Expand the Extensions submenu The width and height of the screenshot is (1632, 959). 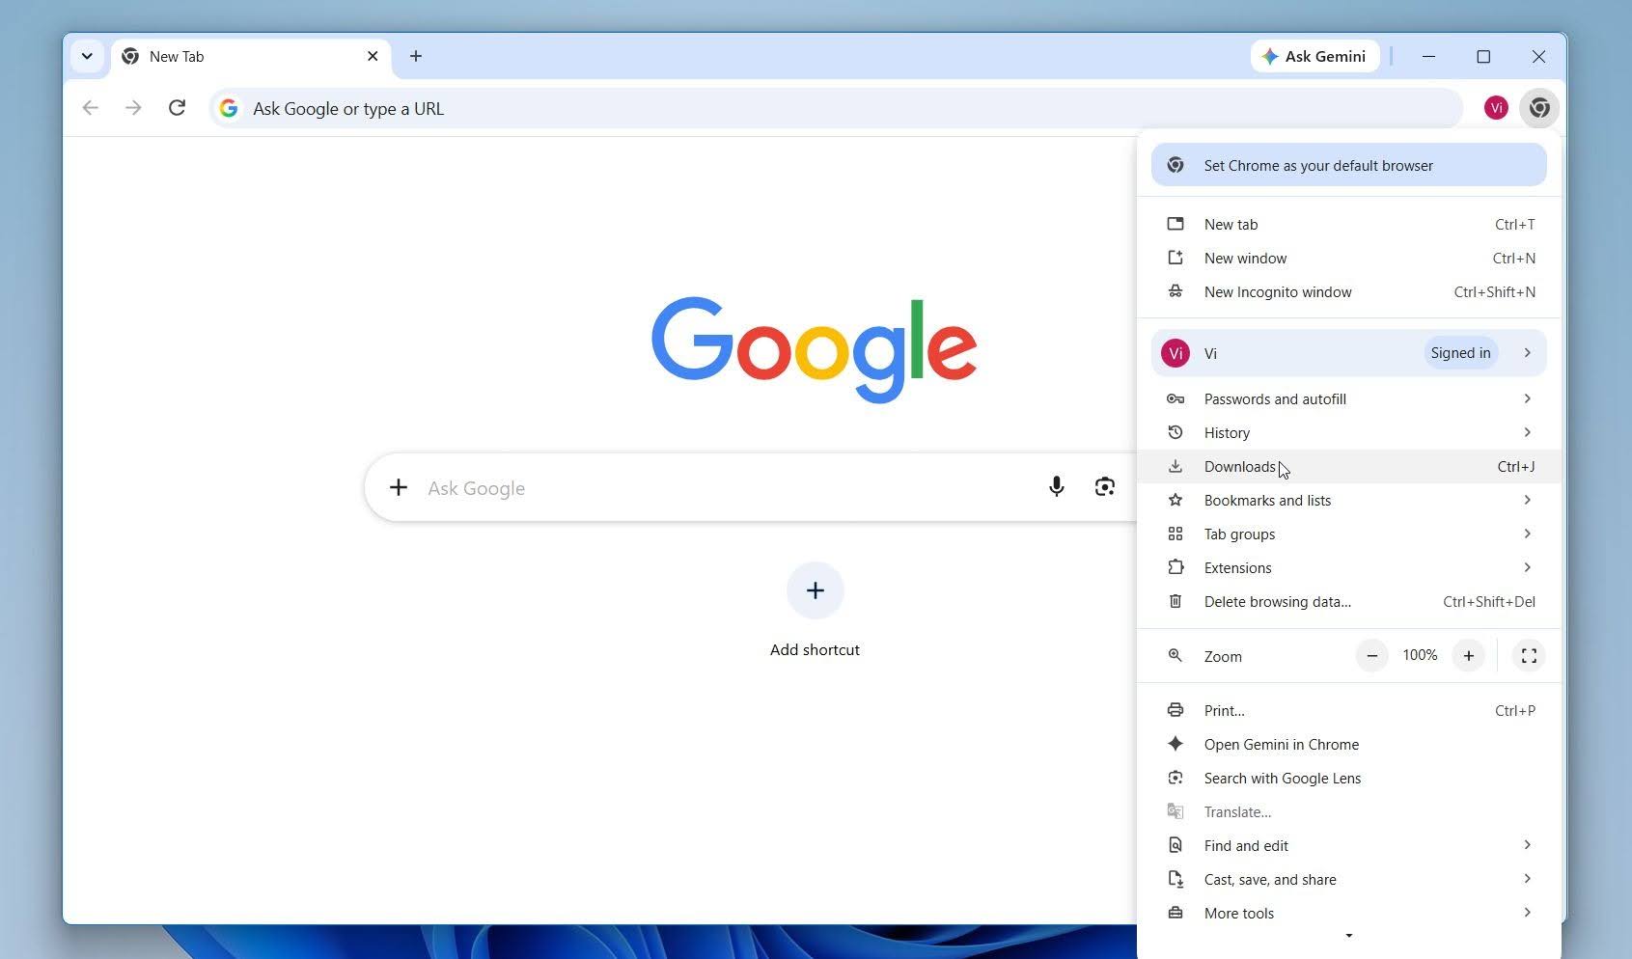1348,567
